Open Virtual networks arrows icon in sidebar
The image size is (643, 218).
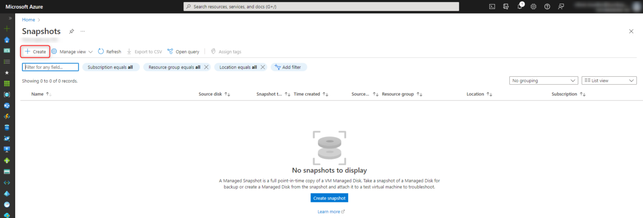click(7, 182)
